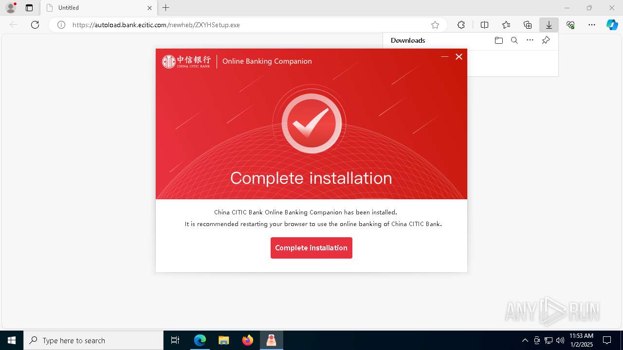Image resolution: width=623 pixels, height=350 pixels.
Task: Refresh the current page
Action: (x=35, y=25)
